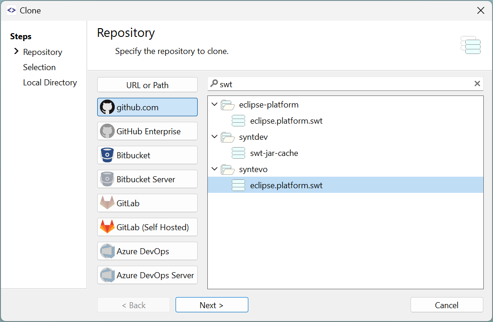Viewport: 493px width, 322px height.
Task: Choose Azure DevOps Server as the provider
Action: point(147,275)
